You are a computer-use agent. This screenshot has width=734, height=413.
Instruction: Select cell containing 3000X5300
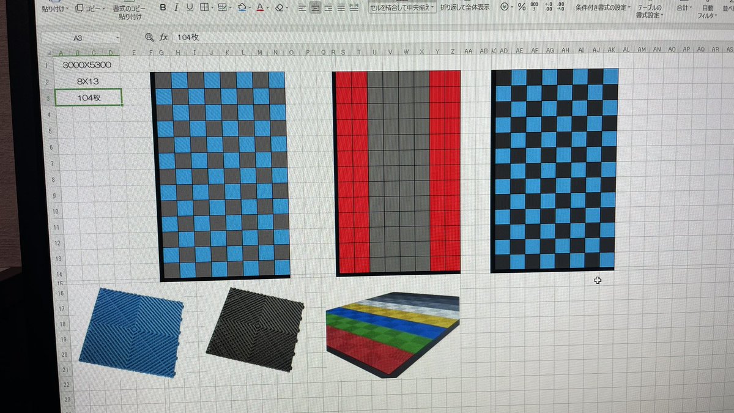(87, 64)
